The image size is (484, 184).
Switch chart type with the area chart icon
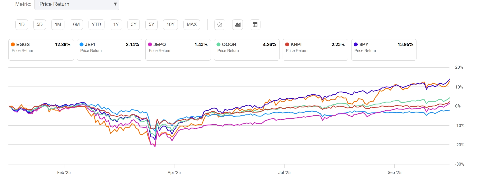click(x=238, y=25)
